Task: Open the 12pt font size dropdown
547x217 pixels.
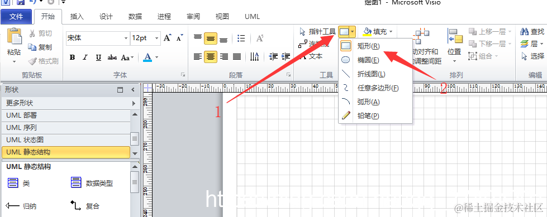Action: tap(157, 38)
